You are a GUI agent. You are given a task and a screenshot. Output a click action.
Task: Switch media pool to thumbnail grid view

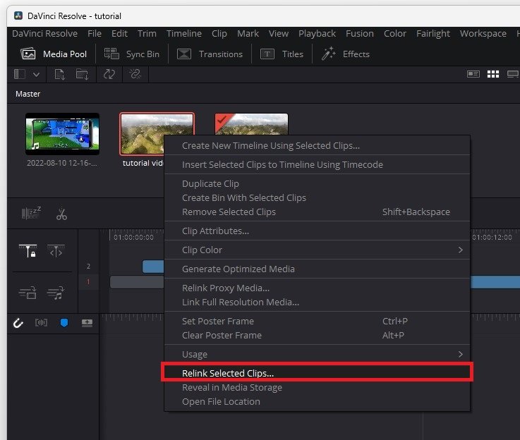coord(493,74)
